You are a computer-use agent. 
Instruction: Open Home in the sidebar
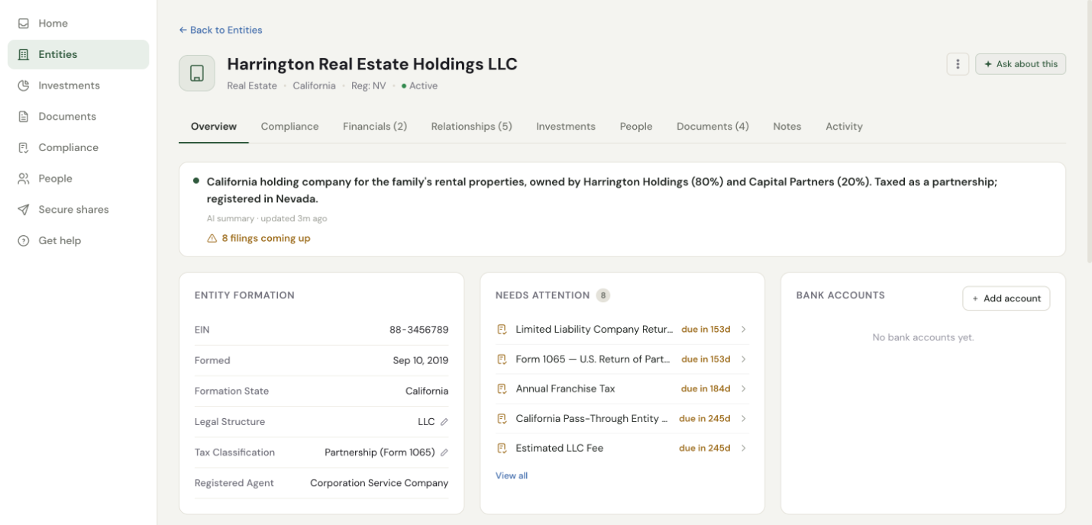pyautogui.click(x=78, y=24)
